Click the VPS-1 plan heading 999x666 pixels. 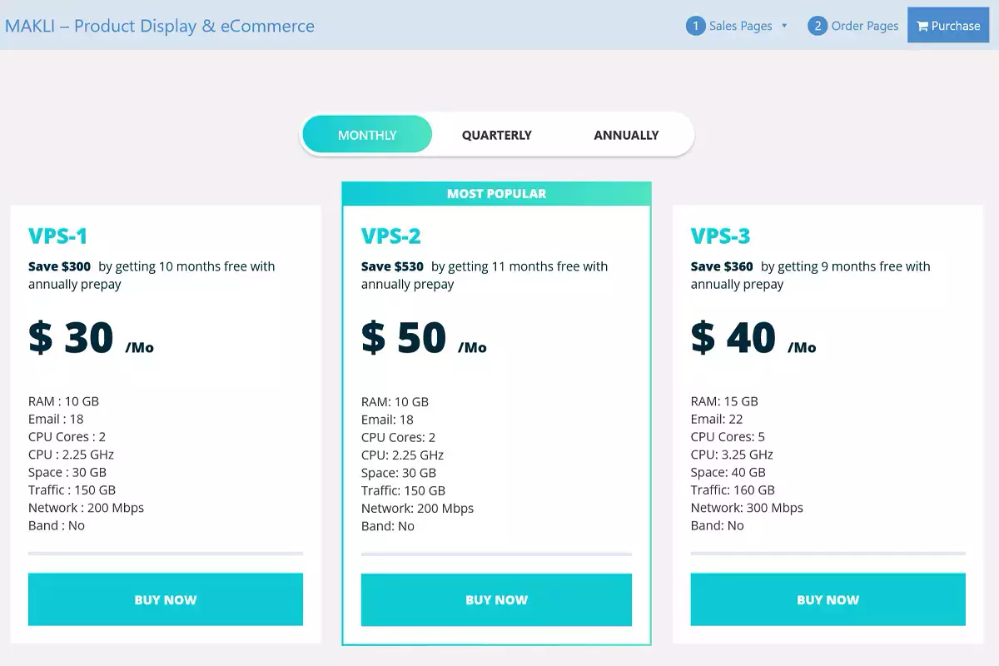58,236
